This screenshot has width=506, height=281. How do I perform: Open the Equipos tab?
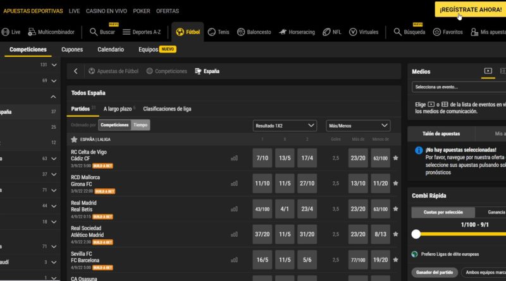[148, 49]
